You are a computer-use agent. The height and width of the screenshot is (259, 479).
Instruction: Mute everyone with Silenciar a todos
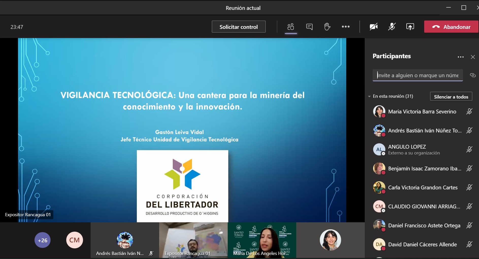click(x=451, y=97)
